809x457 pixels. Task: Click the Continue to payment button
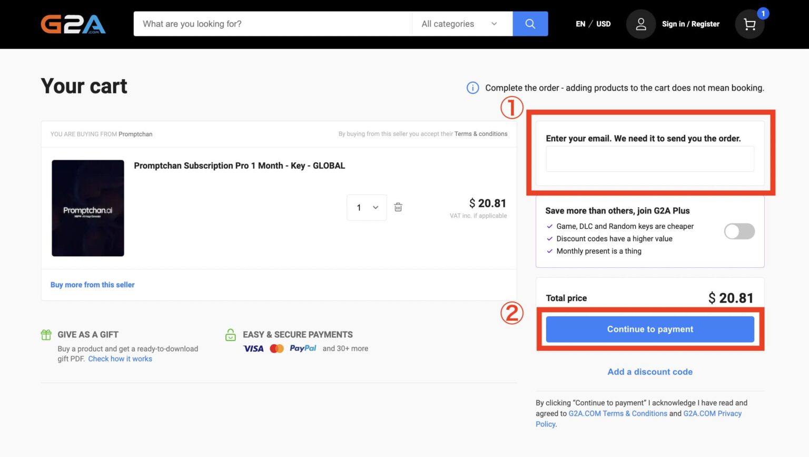pos(649,329)
